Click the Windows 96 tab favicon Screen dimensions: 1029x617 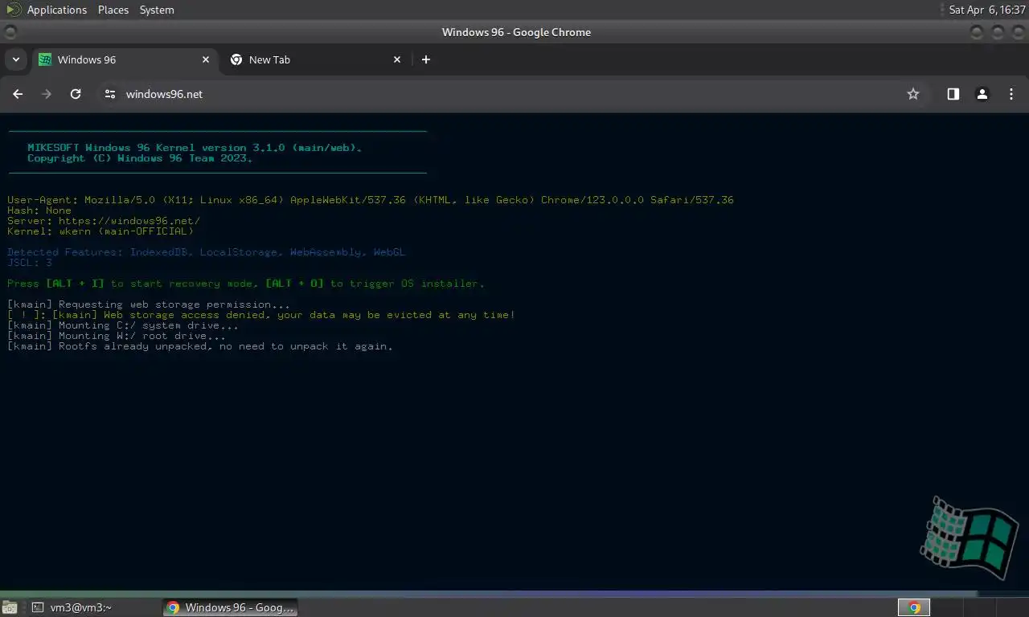click(x=45, y=59)
